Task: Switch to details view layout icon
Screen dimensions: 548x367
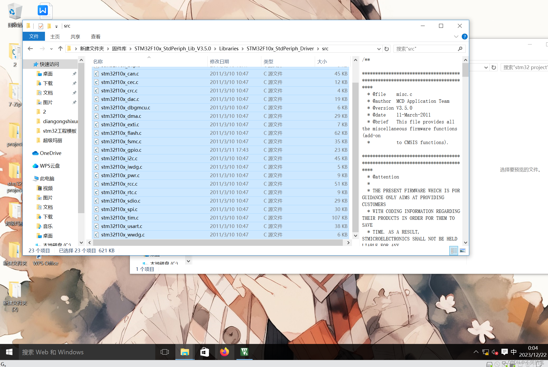Action: click(x=454, y=250)
